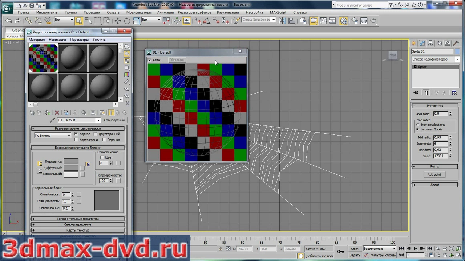This screenshot has height=261, width=465.
Task: Click the Подсветка ambient color swatch
Action: pos(71,162)
